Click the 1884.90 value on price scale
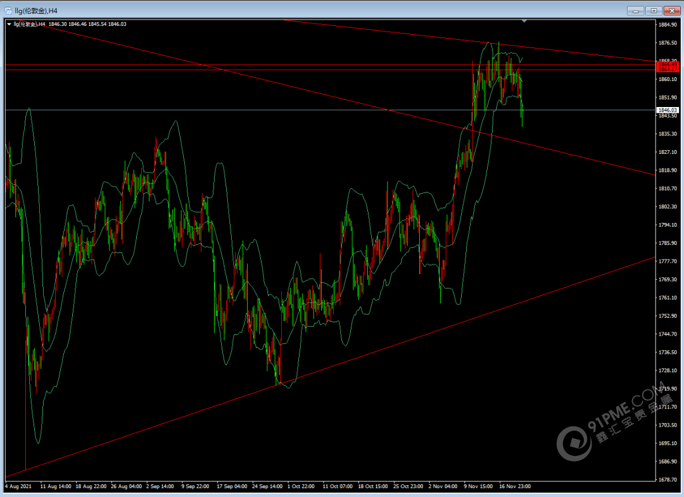 tap(668, 25)
